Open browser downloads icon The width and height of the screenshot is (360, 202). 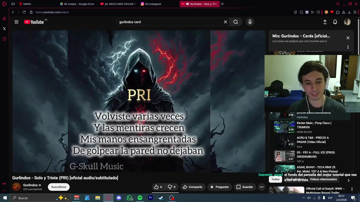click(x=349, y=12)
